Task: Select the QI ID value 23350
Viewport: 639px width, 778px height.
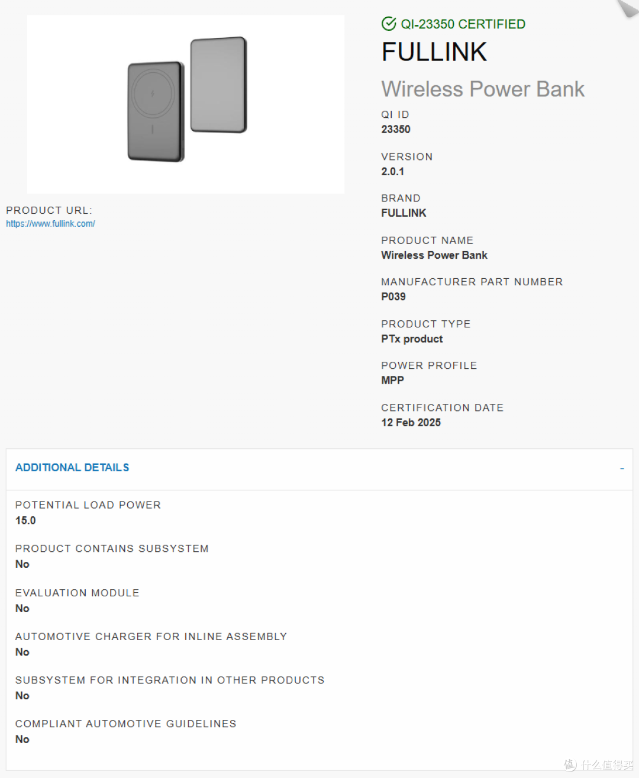Action: point(396,129)
